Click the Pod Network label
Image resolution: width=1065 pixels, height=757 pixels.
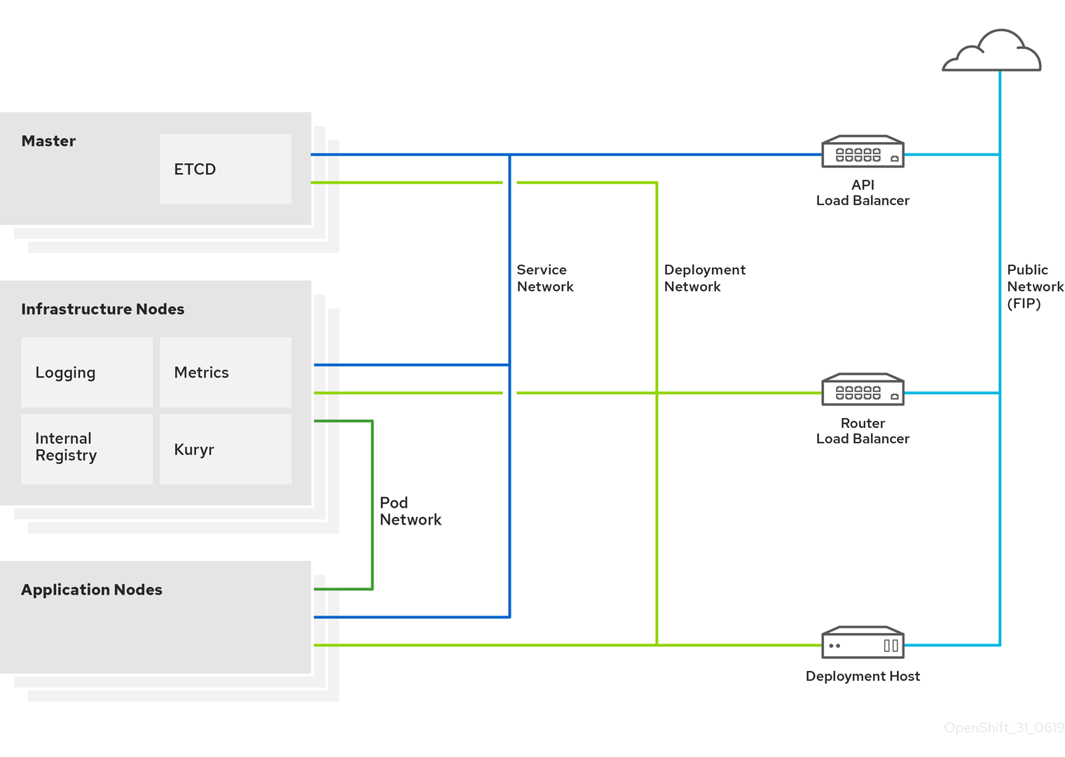(x=411, y=511)
